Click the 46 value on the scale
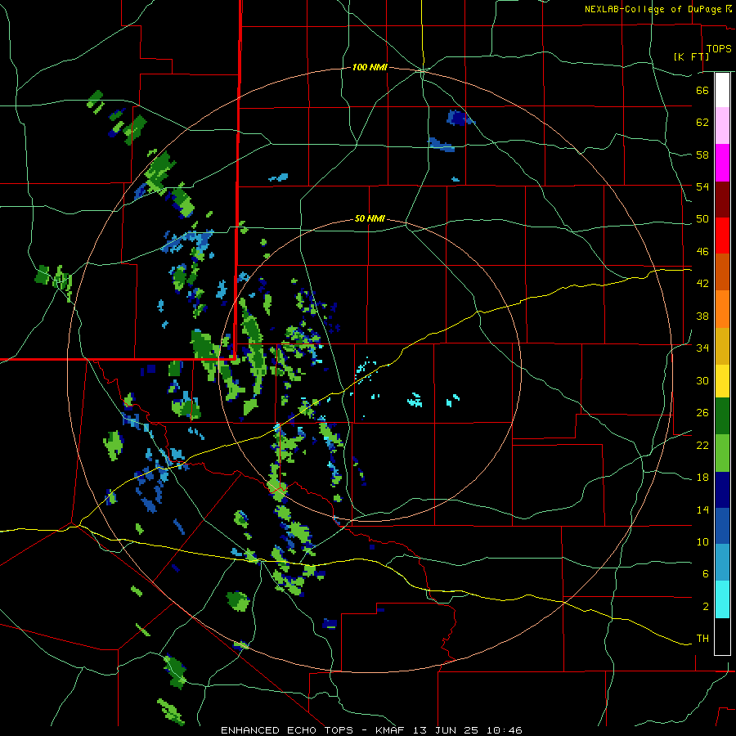The height and width of the screenshot is (736, 736). click(702, 252)
